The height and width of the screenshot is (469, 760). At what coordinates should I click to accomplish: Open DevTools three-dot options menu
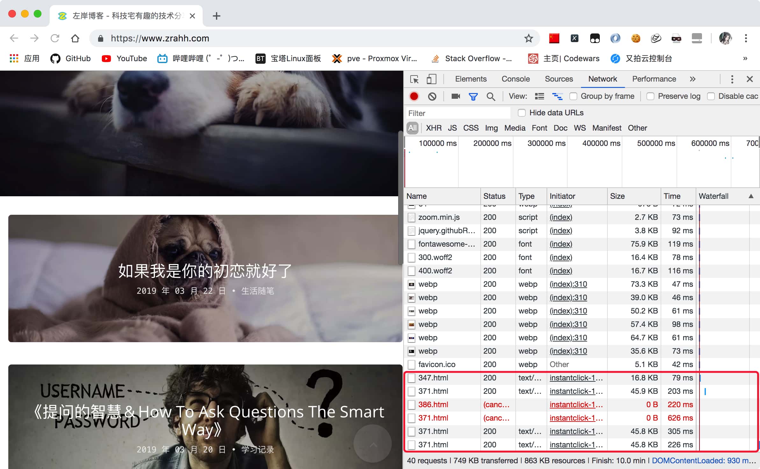pyautogui.click(x=732, y=79)
